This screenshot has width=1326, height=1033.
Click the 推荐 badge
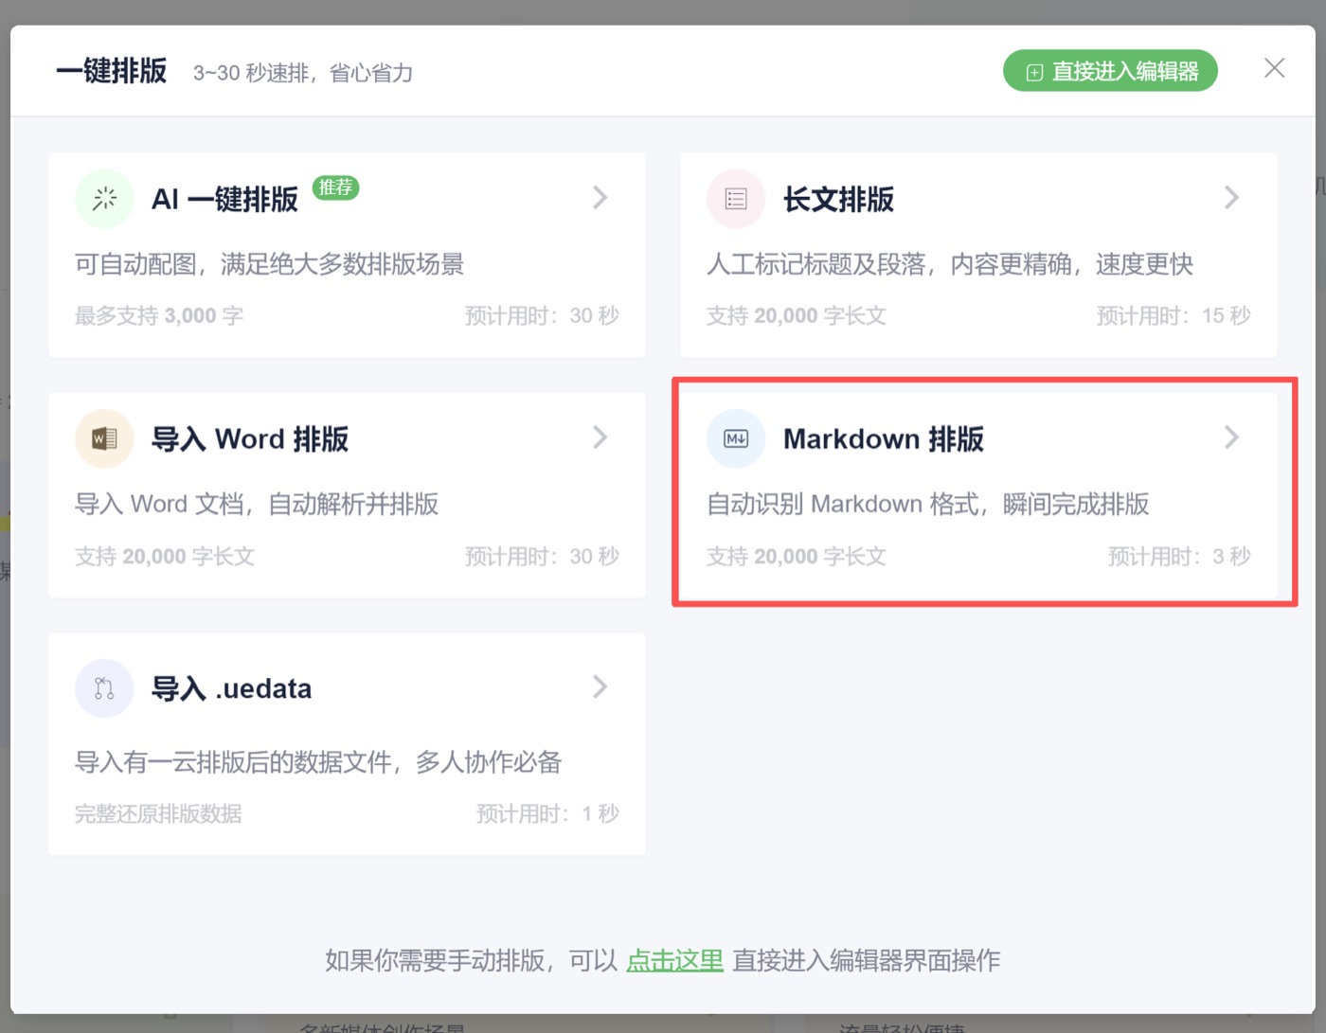coord(335,187)
